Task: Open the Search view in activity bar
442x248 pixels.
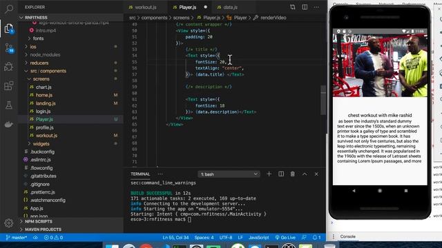Action: [x=9, y=9]
